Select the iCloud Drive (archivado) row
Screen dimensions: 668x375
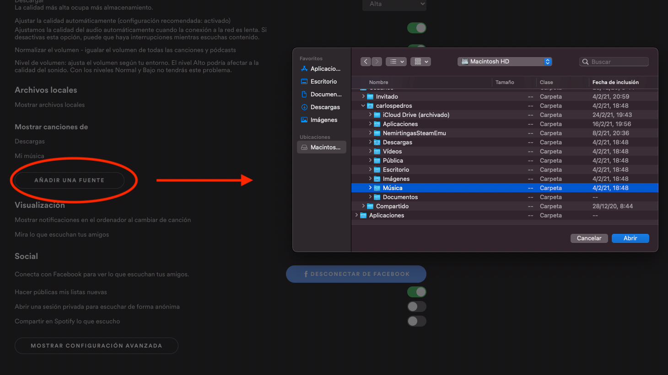505,115
